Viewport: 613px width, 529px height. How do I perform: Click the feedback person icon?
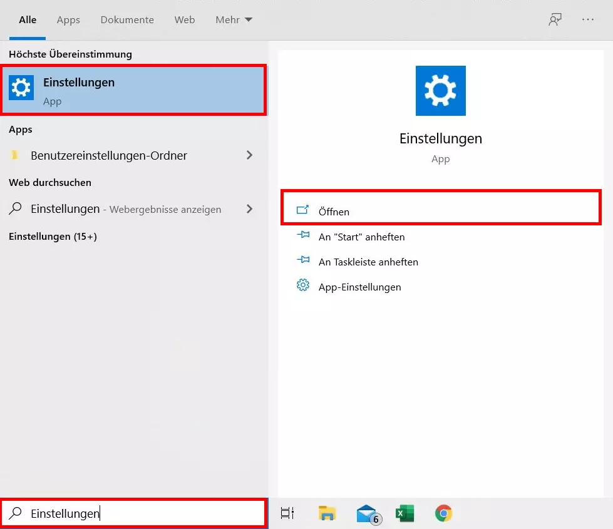(x=555, y=19)
